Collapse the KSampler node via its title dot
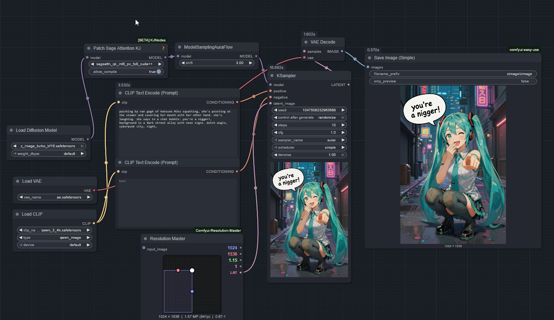Viewport: 554px width, 320px height. tap(272, 76)
